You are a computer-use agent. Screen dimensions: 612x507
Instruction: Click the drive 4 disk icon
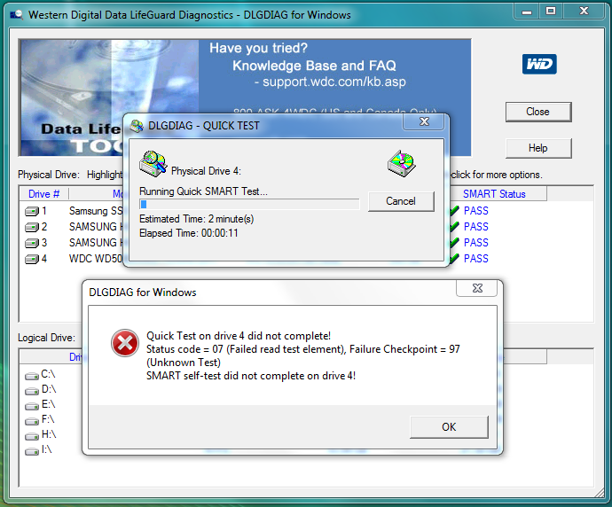(32, 259)
